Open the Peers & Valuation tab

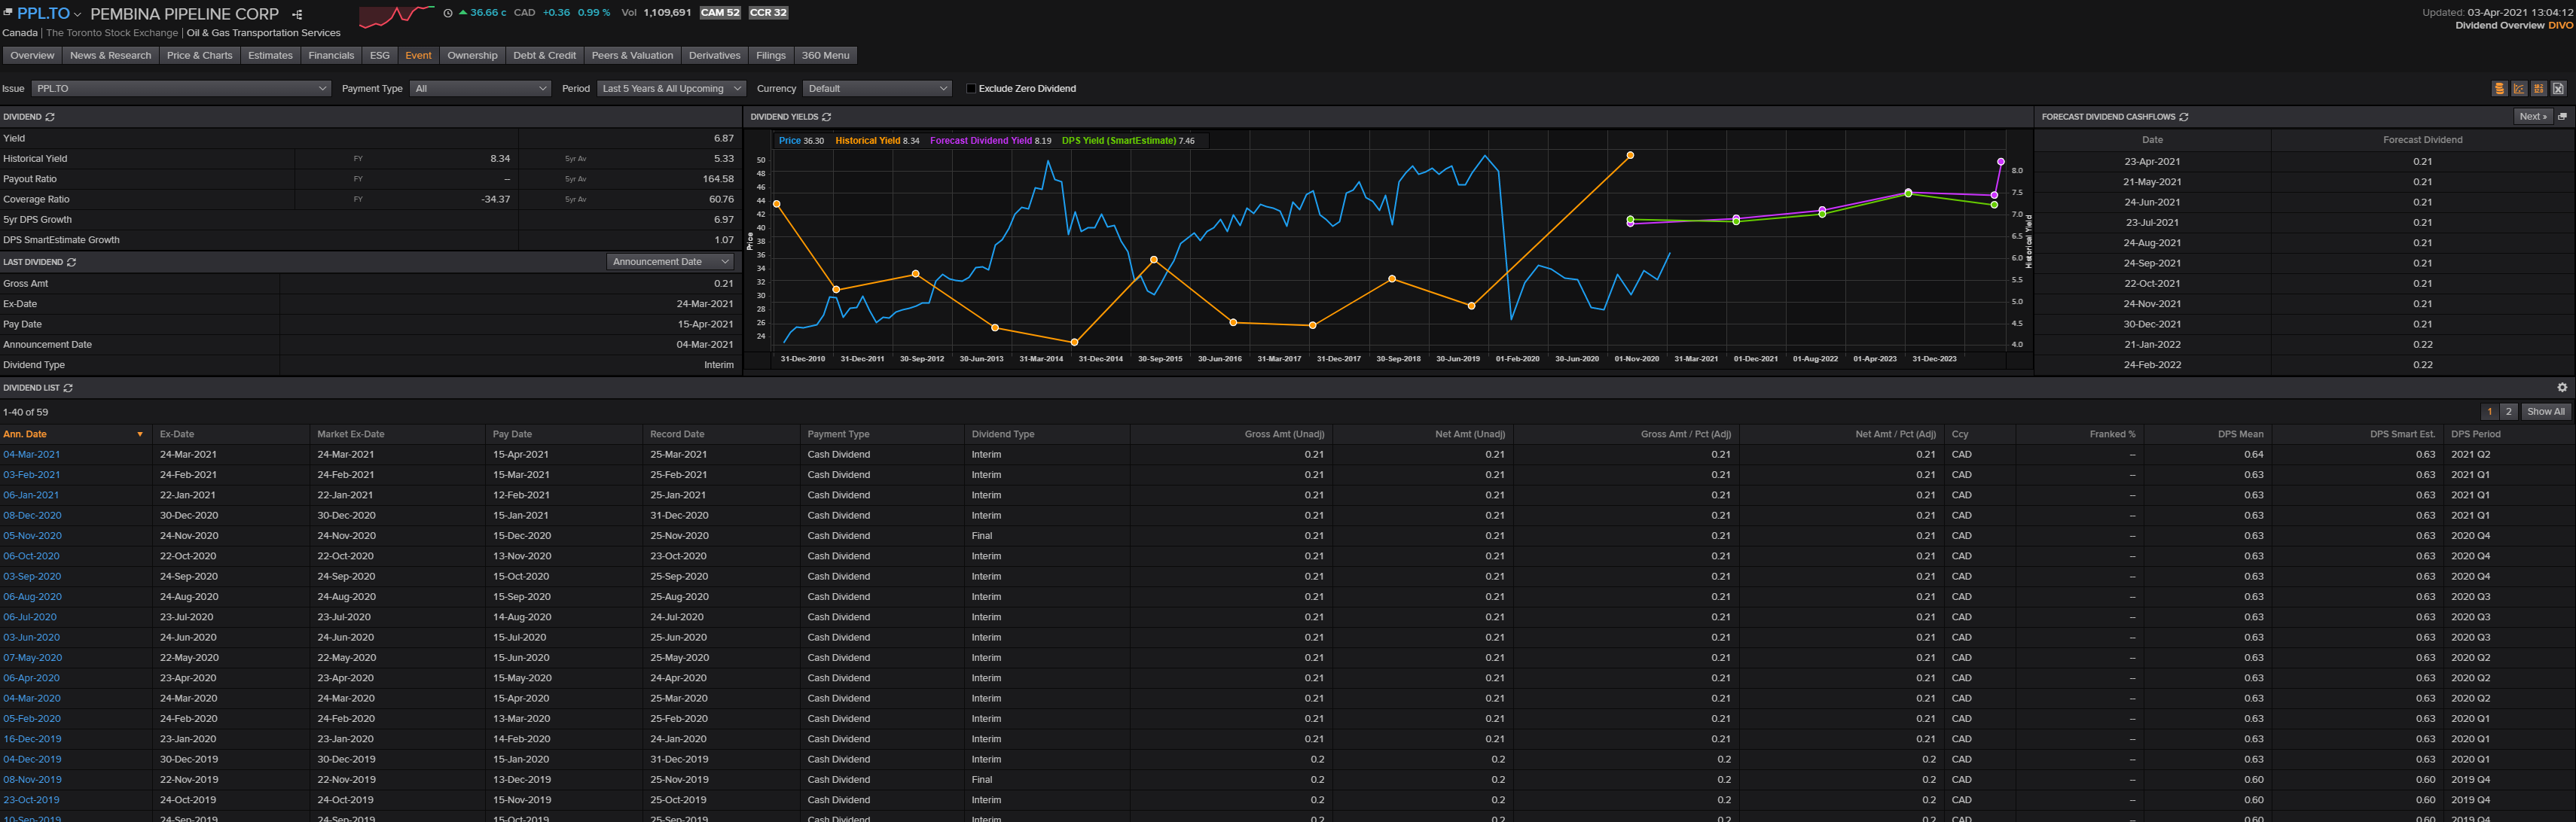click(632, 56)
